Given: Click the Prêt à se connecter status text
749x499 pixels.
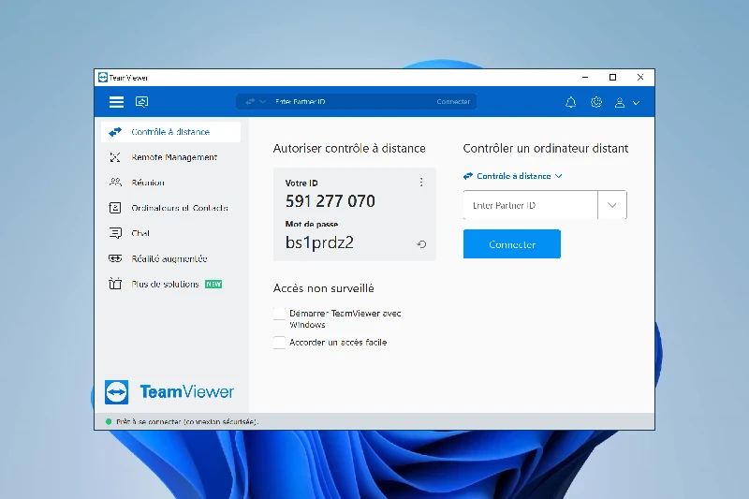Looking at the screenshot, I should [187, 421].
